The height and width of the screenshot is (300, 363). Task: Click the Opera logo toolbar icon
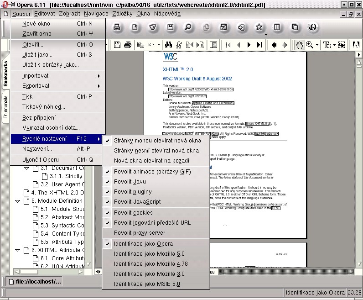click(312, 27)
